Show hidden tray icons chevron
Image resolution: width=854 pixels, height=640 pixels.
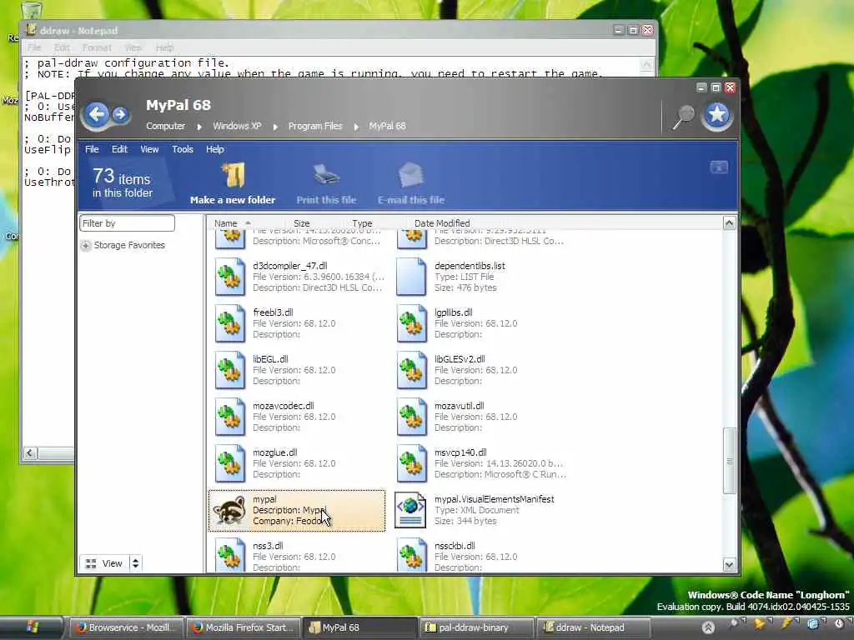click(707, 627)
